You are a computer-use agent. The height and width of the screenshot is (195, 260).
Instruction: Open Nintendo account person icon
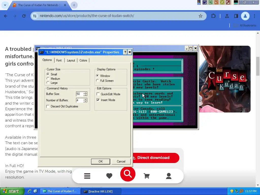[169, 176]
